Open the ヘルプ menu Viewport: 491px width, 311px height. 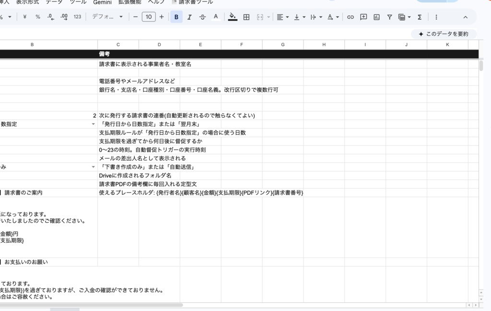click(x=156, y=2)
